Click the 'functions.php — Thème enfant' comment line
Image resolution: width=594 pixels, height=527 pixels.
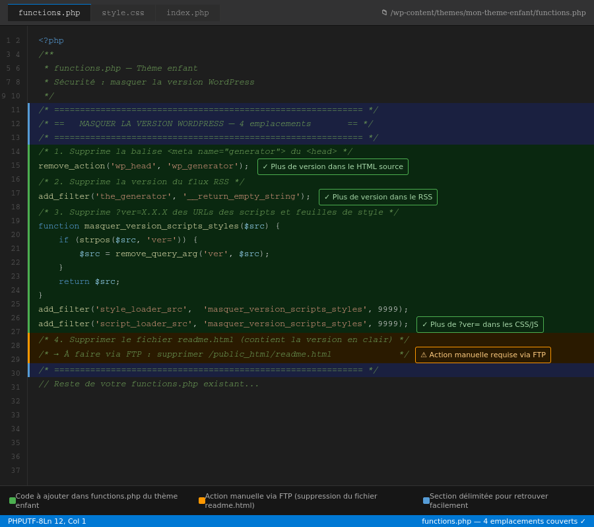click(121, 68)
